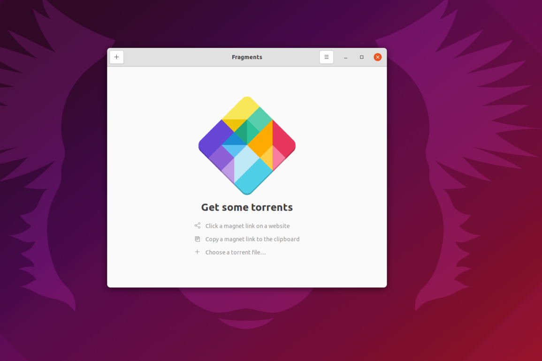Open the hamburger main menu

326,57
